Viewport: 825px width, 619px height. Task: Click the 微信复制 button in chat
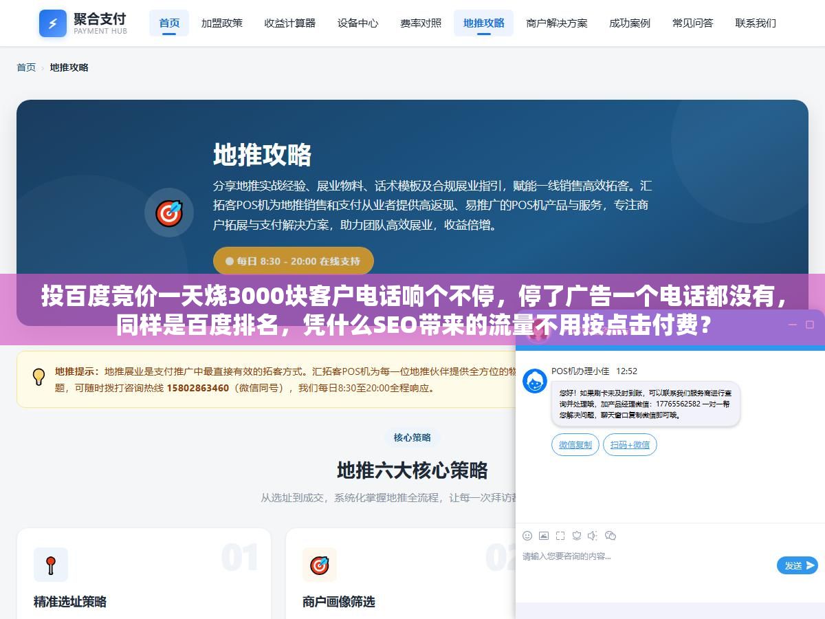pos(575,445)
